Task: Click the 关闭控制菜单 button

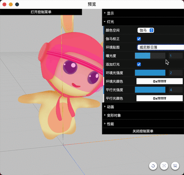Action: [143, 131]
